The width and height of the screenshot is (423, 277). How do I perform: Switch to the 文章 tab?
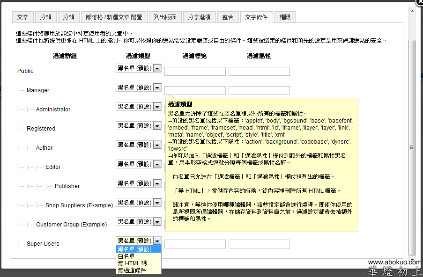22,17
